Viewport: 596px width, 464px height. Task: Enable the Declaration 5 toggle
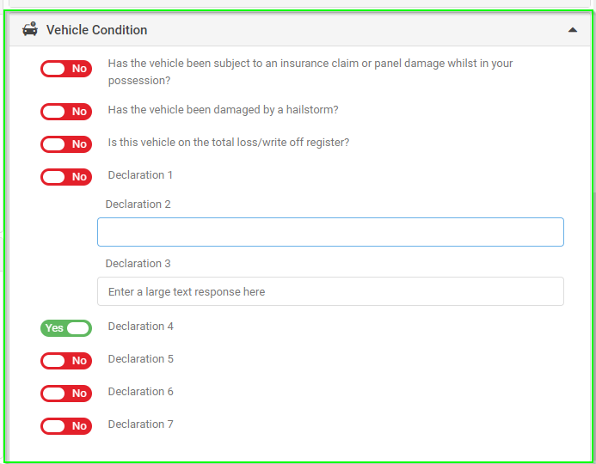tap(66, 361)
